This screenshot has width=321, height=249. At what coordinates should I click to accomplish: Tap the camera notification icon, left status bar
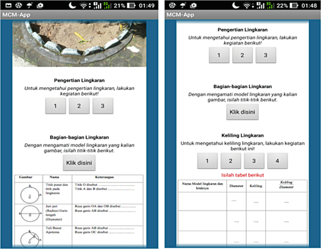click(x=40, y=5)
